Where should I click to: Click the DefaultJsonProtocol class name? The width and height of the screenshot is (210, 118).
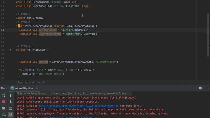[x=80, y=26]
